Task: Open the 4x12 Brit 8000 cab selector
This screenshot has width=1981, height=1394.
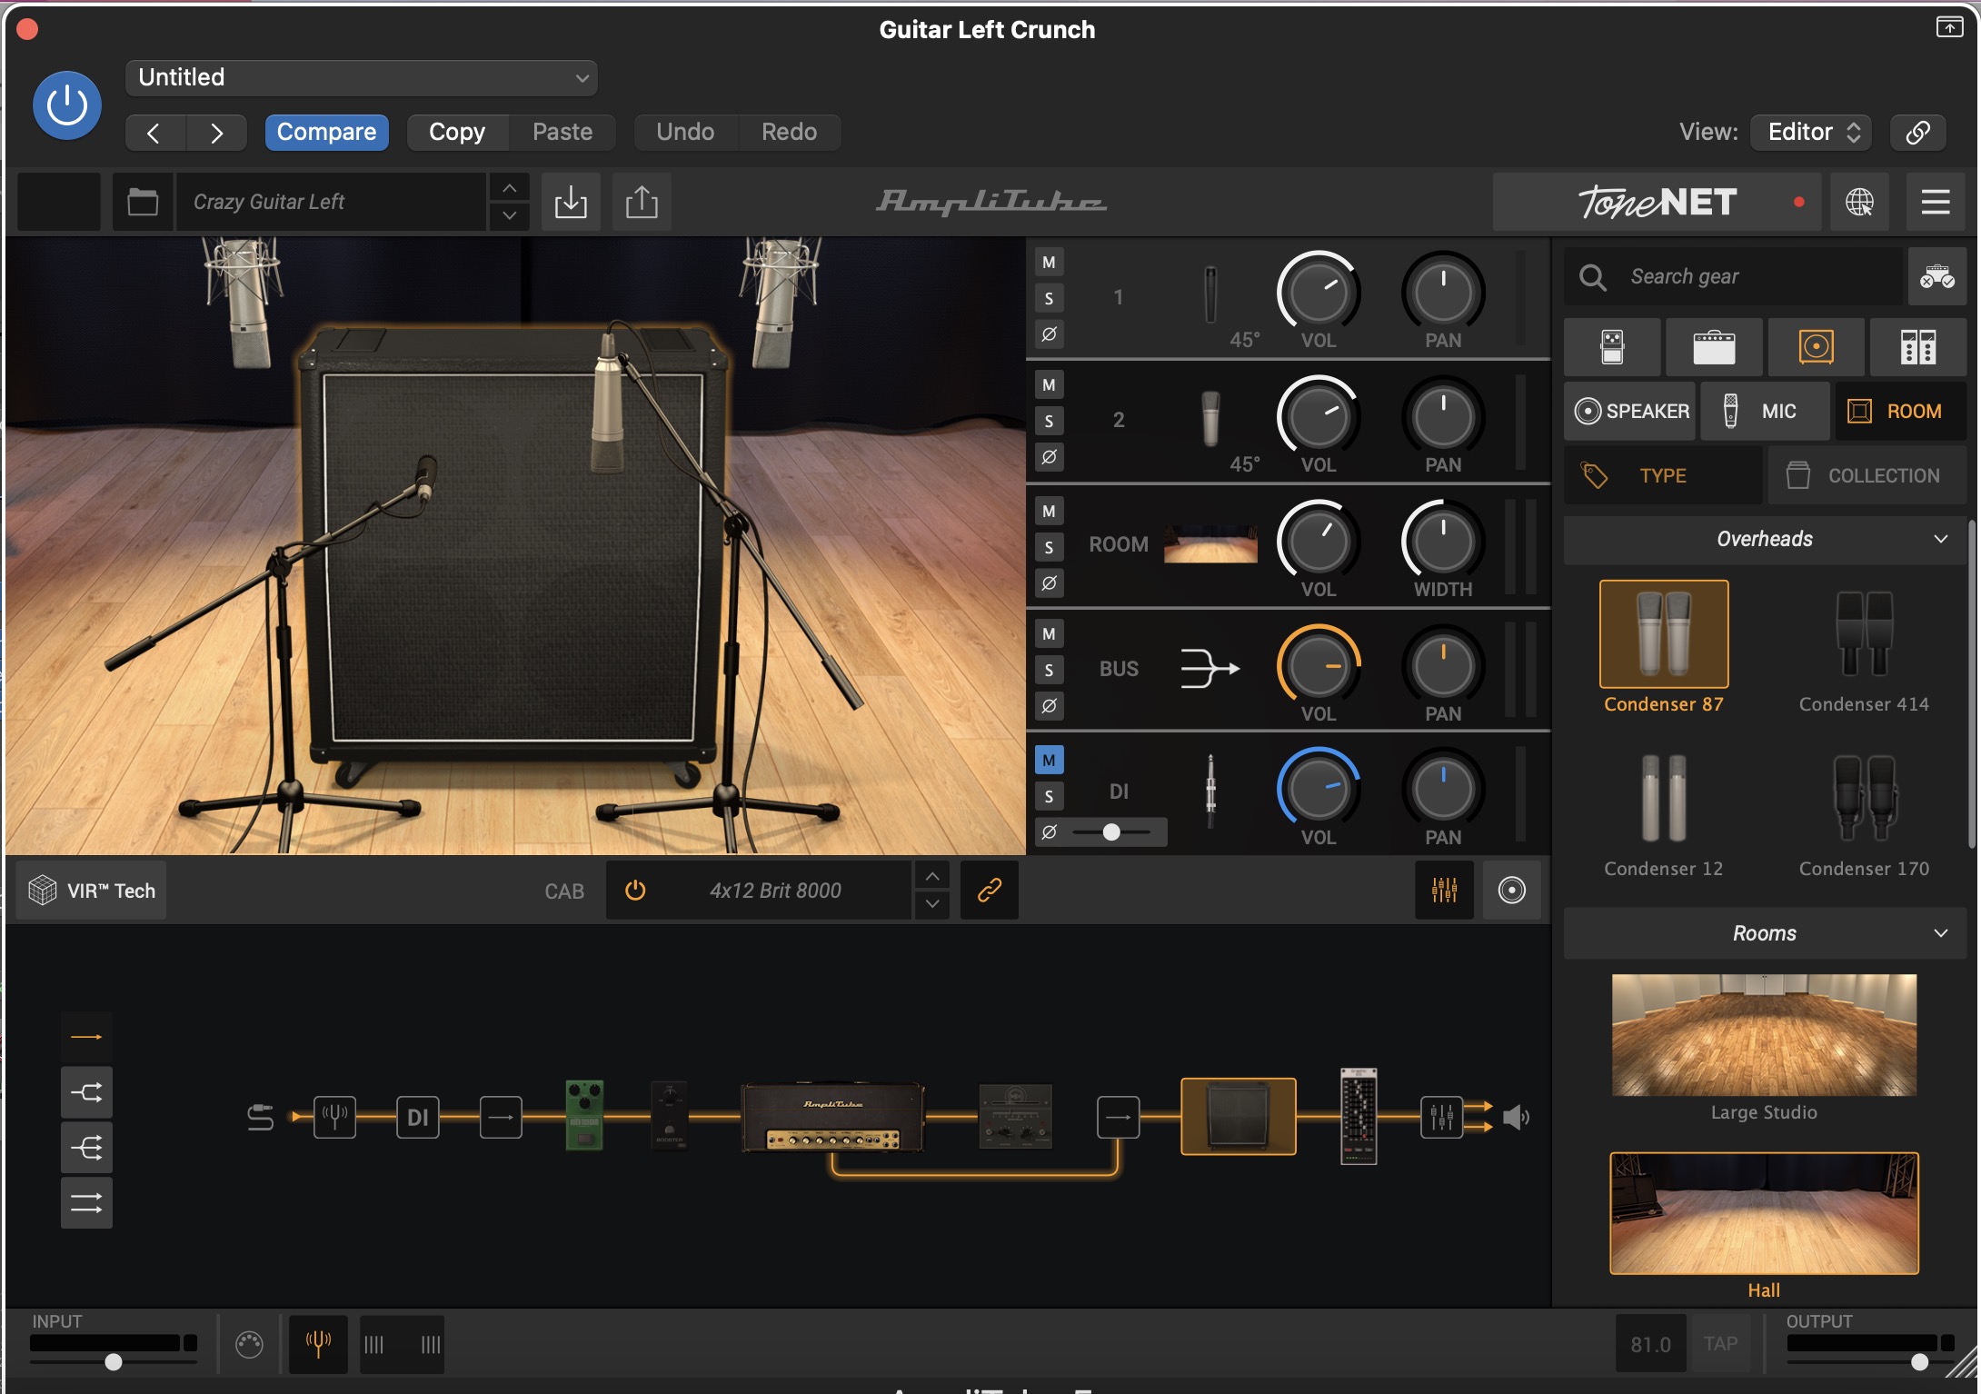Action: click(x=775, y=891)
